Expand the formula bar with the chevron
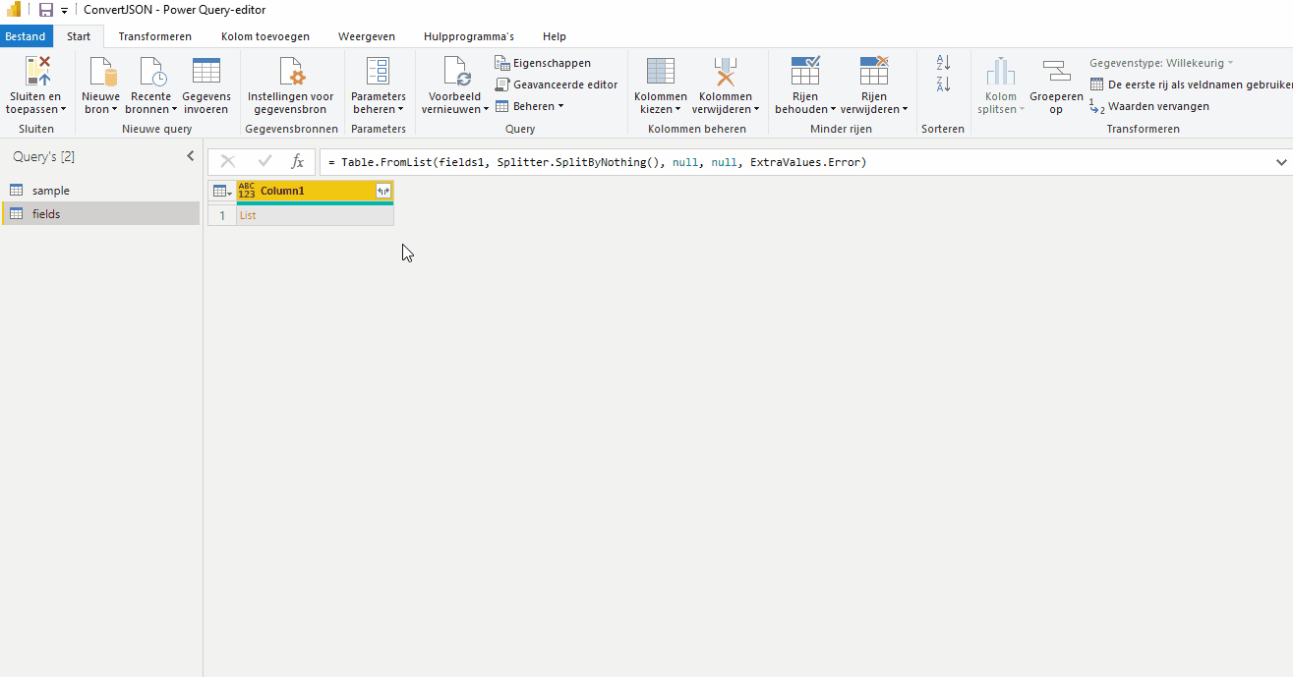1293x677 pixels. [1281, 162]
